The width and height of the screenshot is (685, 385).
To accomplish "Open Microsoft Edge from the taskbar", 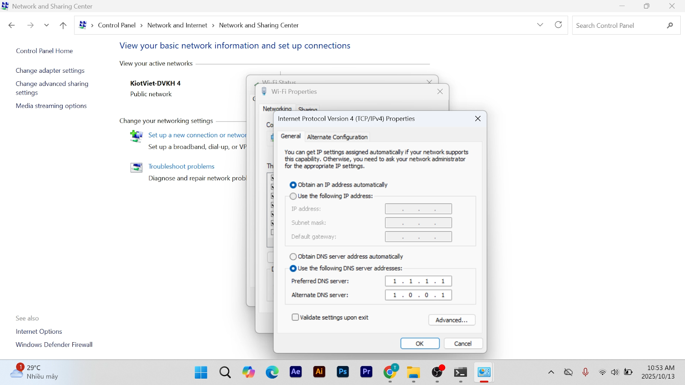I will point(272,372).
